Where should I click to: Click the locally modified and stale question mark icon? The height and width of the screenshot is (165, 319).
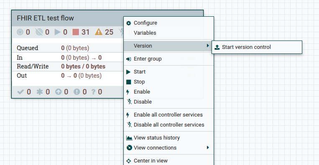click(93, 92)
